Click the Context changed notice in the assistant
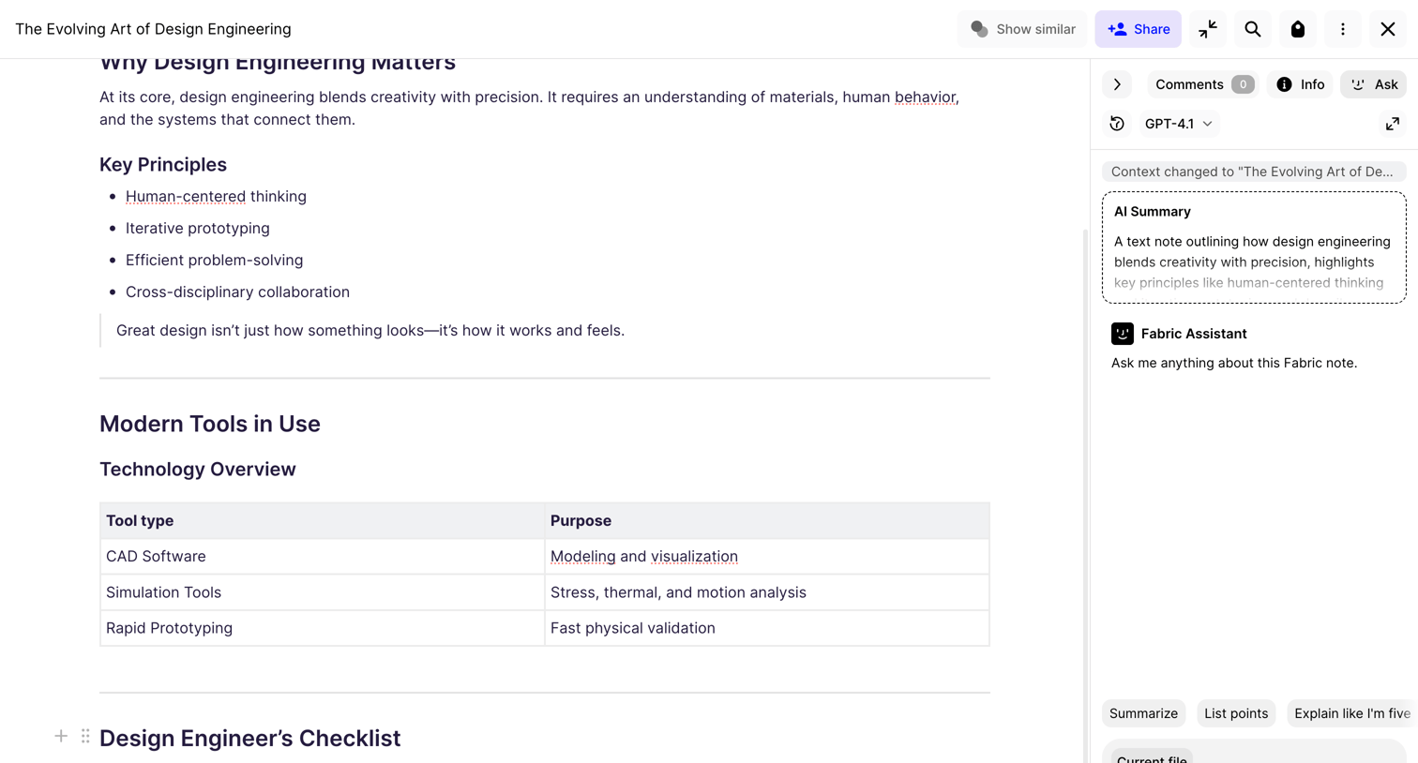1418x763 pixels. coord(1254,172)
